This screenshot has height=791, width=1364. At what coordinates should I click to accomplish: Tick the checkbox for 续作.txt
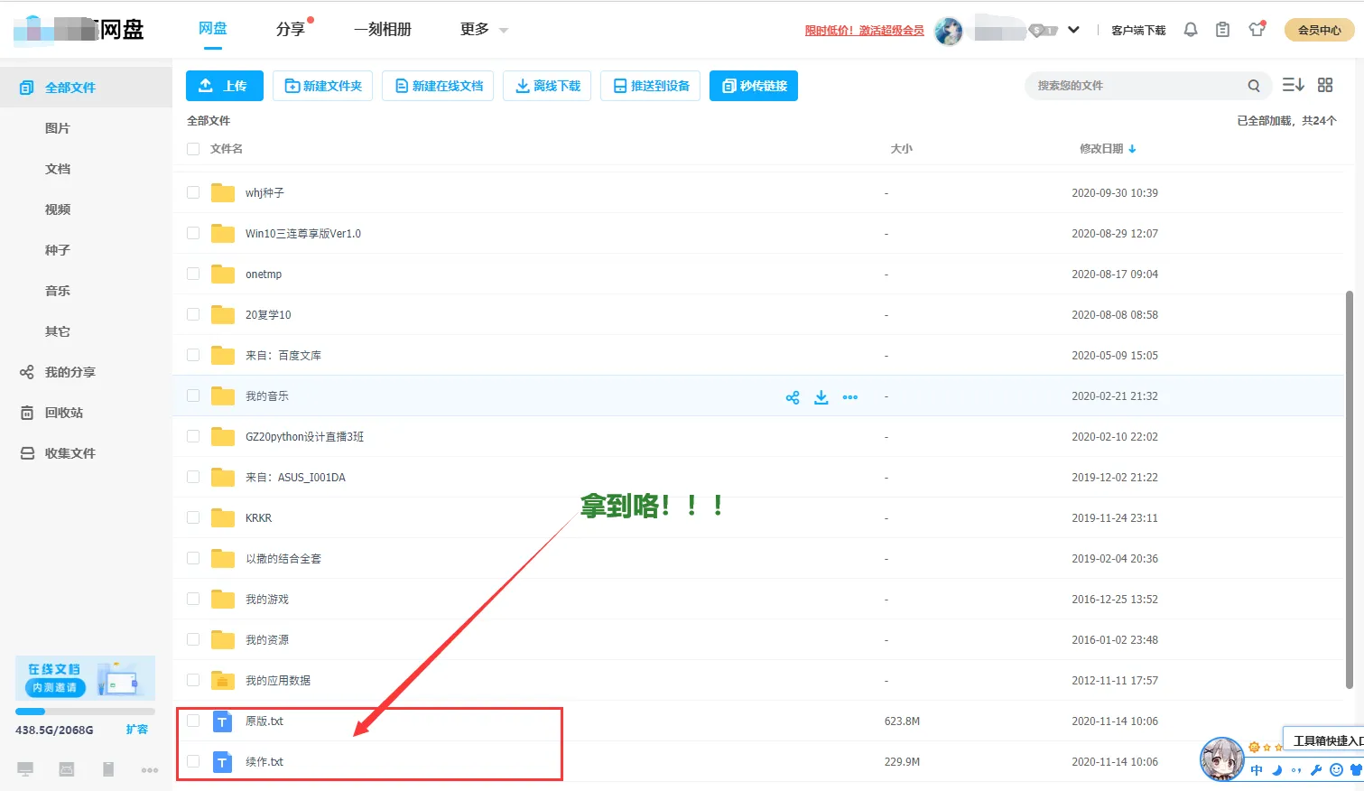(193, 761)
